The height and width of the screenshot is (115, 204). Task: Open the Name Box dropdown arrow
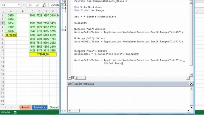[x=19, y=5]
